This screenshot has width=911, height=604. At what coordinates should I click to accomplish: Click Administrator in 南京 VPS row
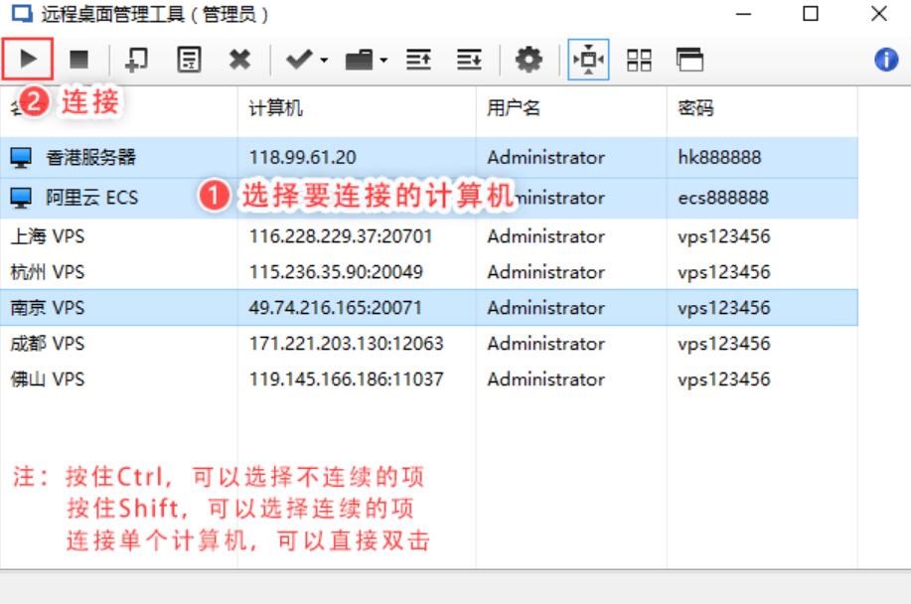[x=546, y=308]
